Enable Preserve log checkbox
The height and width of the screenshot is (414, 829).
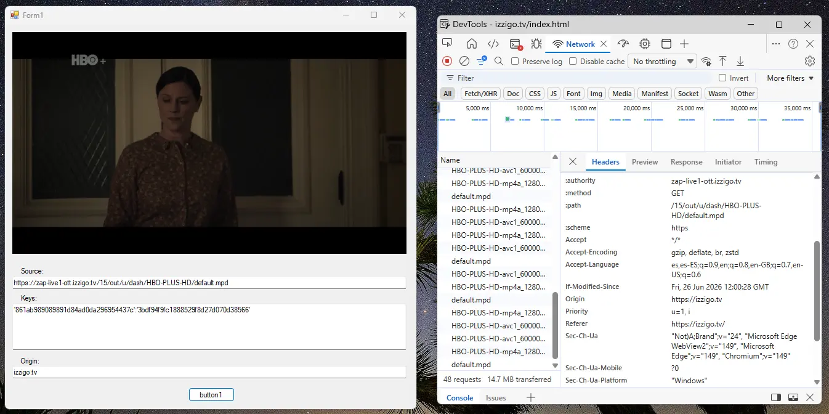click(x=515, y=61)
